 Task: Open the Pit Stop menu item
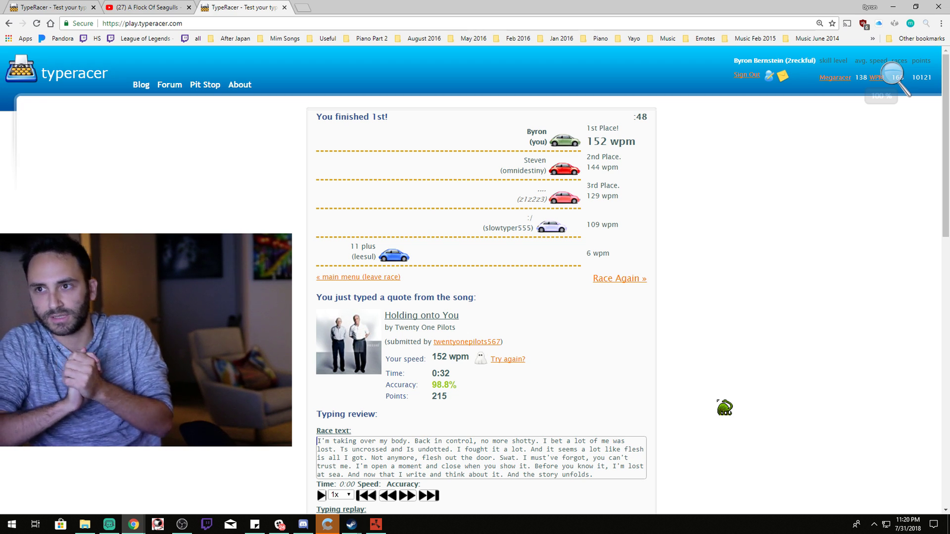(x=205, y=85)
